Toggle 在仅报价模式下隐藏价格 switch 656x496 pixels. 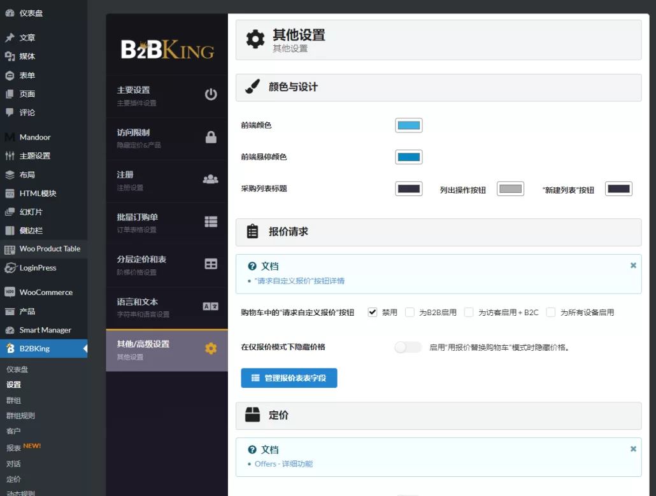[408, 347]
